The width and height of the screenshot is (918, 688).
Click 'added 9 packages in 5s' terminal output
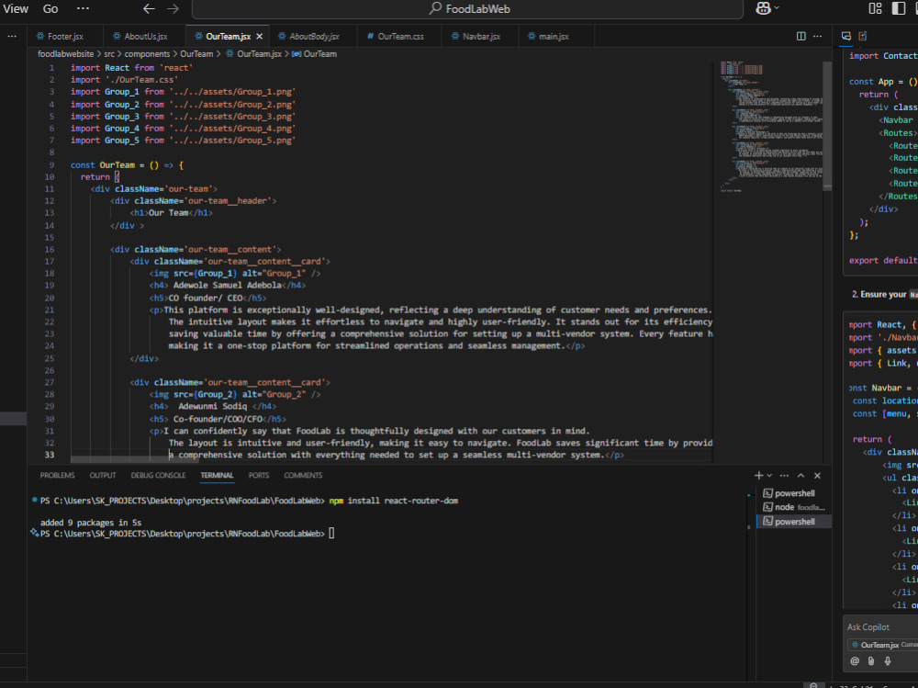[91, 523]
